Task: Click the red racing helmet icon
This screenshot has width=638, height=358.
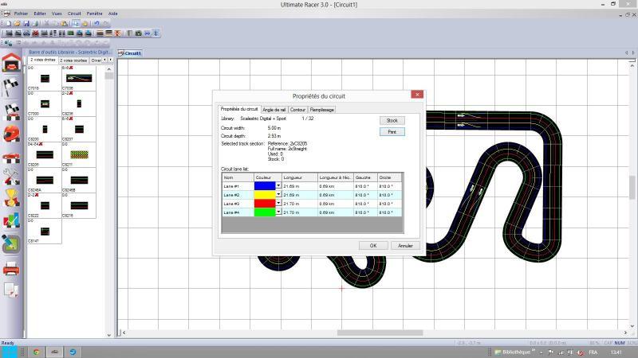Action: [x=11, y=133]
